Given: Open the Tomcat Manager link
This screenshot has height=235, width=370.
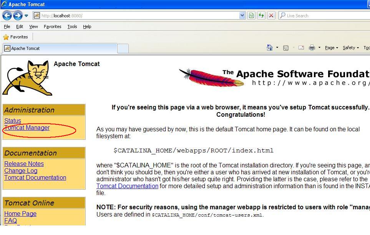Looking at the screenshot, I should coord(27,127).
